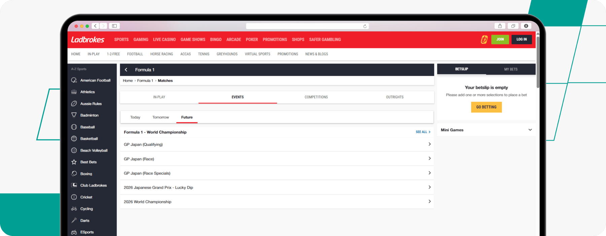Image resolution: width=606 pixels, height=236 pixels.
Task: Click the page vertical scrollbar
Action: coord(538,62)
